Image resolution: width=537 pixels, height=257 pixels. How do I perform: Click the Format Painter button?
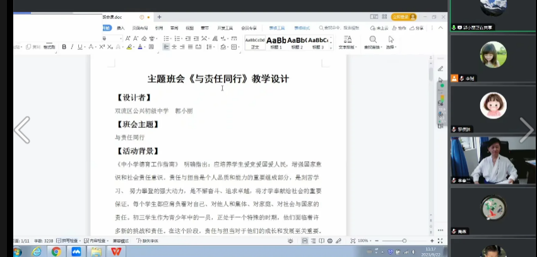coord(49,47)
